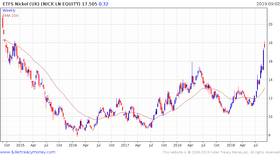This screenshot has width=280, height=156.
Task: Click the y-axis label 20
Action: tap(270, 24)
